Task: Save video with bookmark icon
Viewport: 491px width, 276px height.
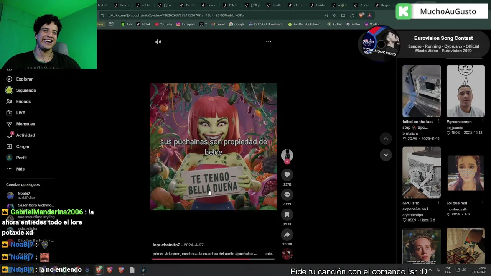Action: 287,215
